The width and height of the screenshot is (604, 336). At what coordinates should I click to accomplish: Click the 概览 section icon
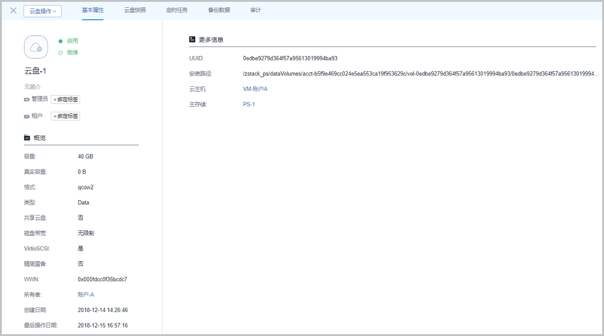coord(27,138)
